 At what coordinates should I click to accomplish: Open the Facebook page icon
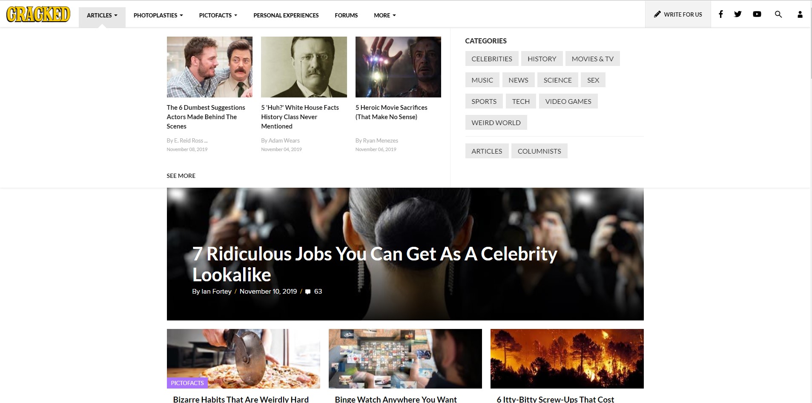[720, 14]
